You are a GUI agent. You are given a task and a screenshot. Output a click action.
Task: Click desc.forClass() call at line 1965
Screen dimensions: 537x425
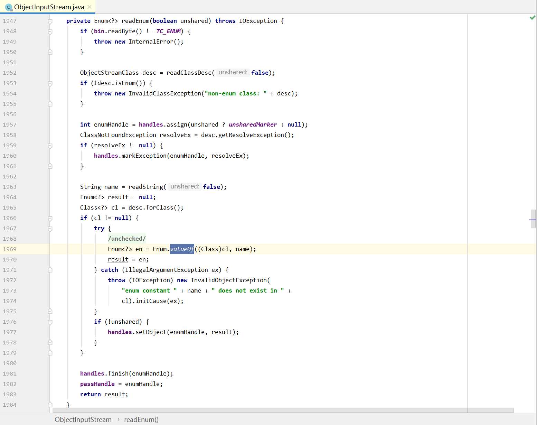tap(154, 207)
